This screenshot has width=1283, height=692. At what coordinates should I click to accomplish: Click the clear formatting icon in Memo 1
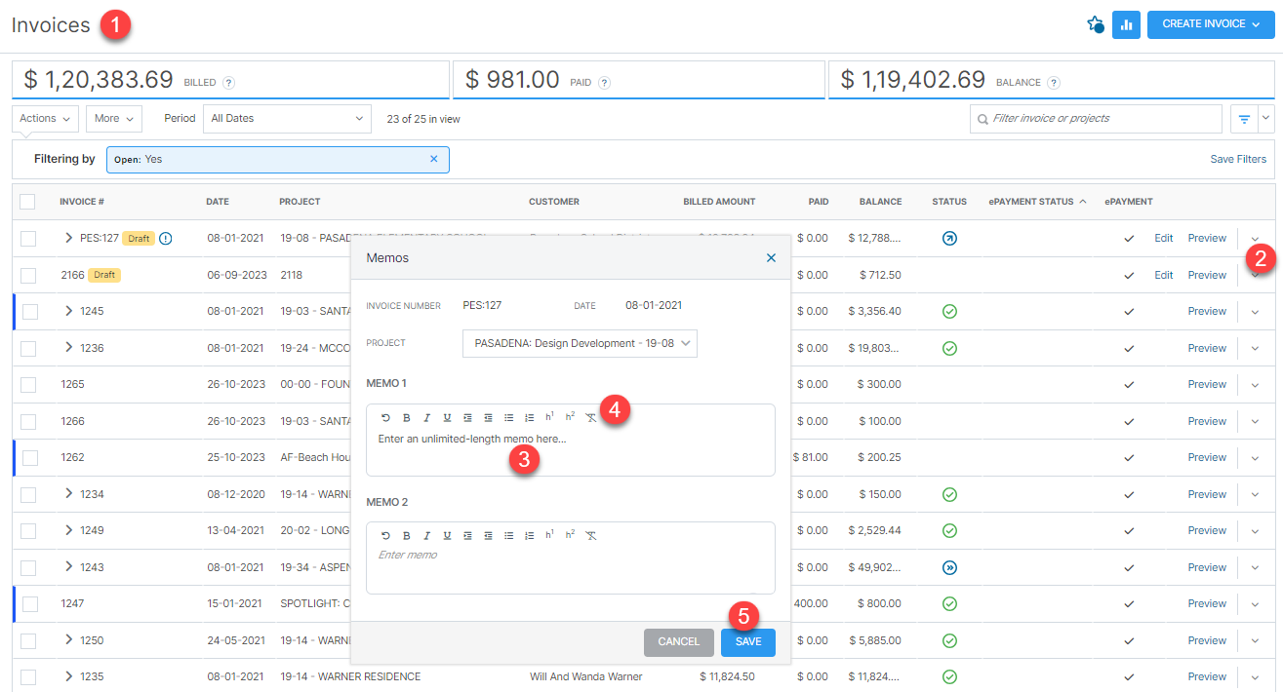coord(590,417)
